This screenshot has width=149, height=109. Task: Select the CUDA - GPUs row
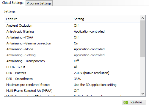point(72,67)
